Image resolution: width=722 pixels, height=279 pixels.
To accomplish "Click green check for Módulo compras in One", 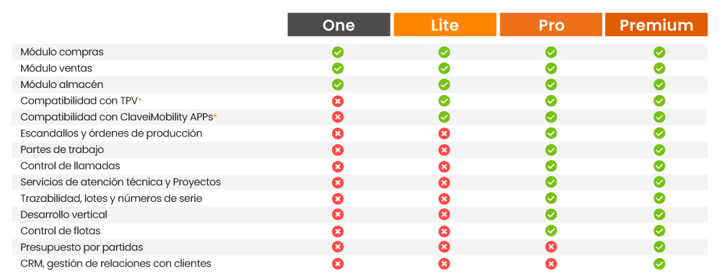I will click(x=337, y=52).
